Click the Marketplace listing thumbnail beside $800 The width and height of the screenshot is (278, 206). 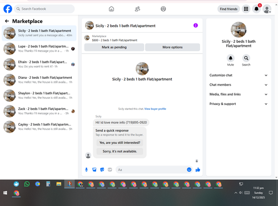coord(87,38)
